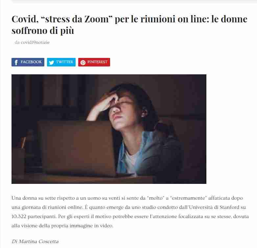Pin the article using the PINTEREST button
257x248 pixels.
click(94, 62)
